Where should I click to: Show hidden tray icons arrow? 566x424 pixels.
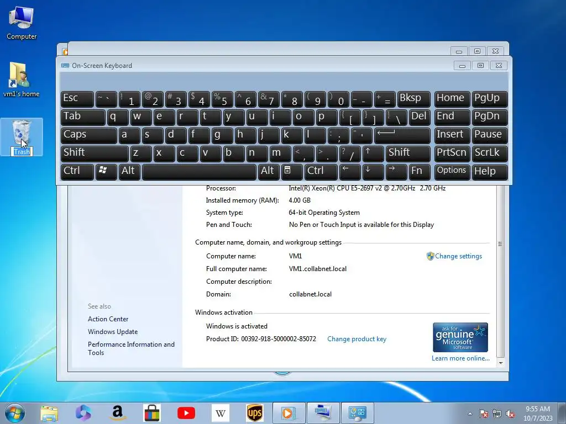pyautogui.click(x=470, y=414)
